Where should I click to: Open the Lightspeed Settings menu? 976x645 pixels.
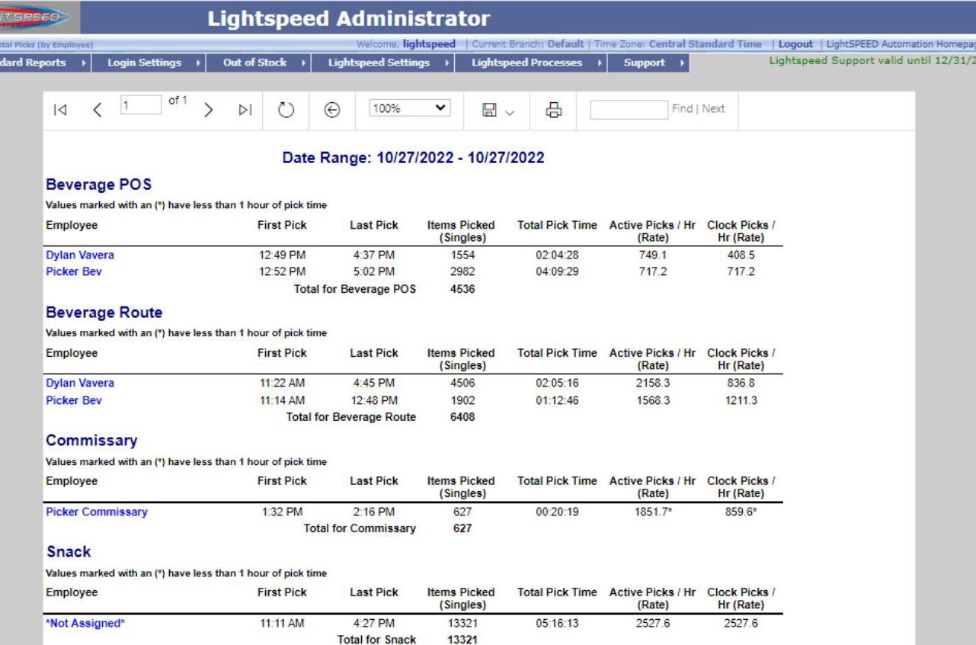point(379,63)
